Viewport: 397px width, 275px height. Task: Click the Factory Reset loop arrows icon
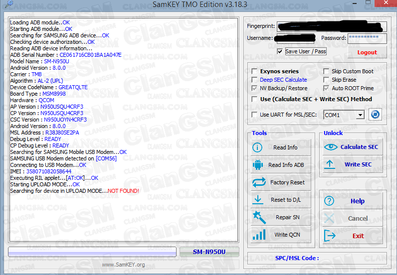click(259, 182)
